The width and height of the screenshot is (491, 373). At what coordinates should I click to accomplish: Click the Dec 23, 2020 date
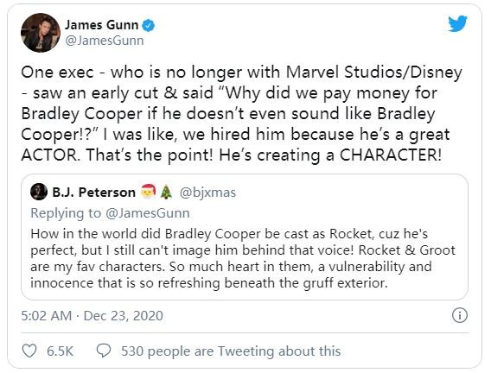pyautogui.click(x=124, y=316)
